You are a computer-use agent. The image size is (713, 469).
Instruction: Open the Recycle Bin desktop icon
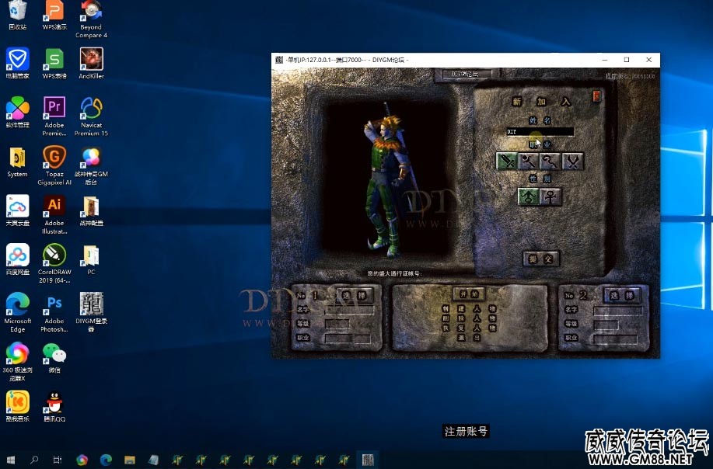[x=17, y=16]
